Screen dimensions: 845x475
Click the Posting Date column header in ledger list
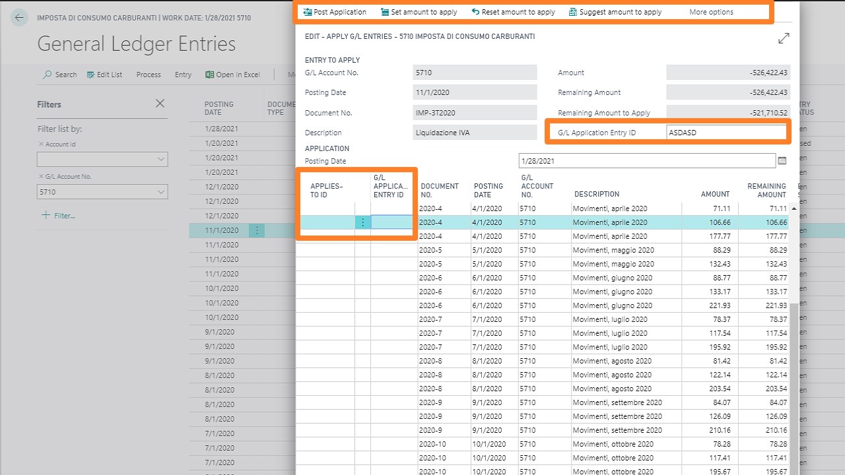click(x=219, y=108)
